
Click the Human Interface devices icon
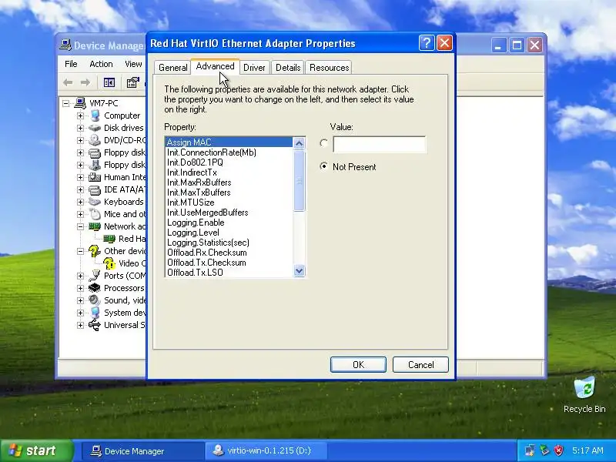point(95,177)
